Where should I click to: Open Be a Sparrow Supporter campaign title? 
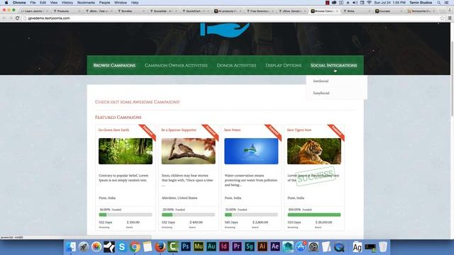point(179,130)
